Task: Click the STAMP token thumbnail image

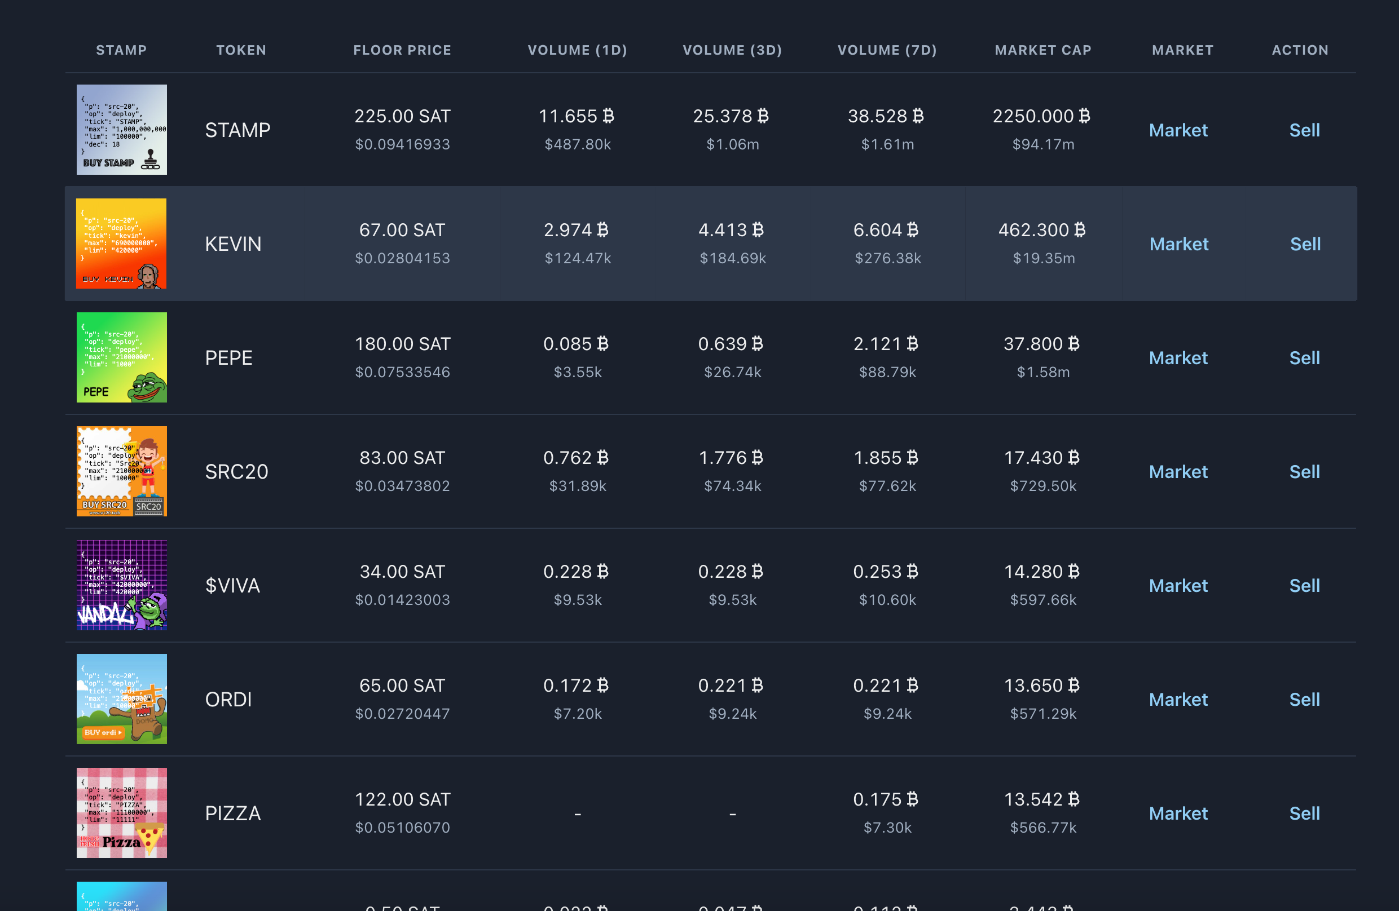Action: coord(122,130)
